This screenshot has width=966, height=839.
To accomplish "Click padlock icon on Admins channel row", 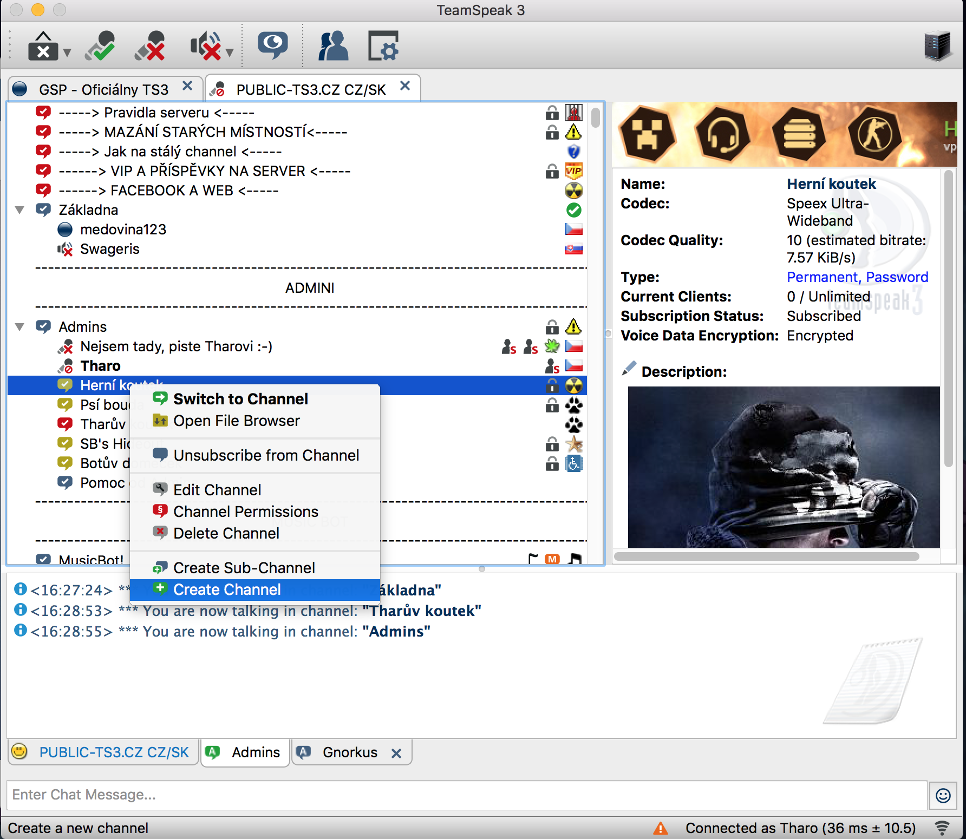I will [552, 327].
